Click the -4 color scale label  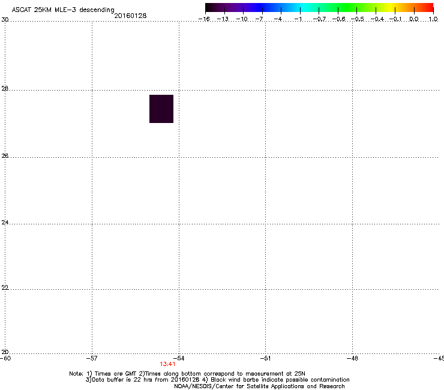point(278,19)
